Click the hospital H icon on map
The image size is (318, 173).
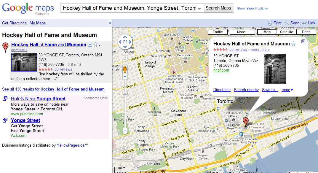point(174,72)
